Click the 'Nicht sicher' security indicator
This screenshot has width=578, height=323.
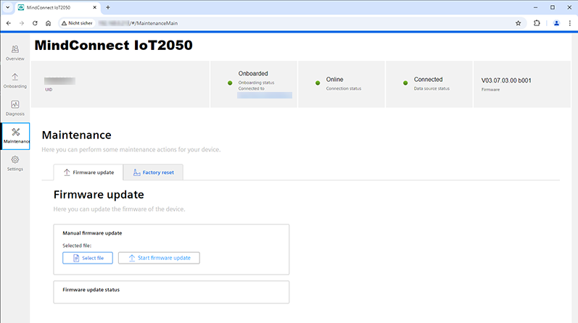tap(77, 23)
